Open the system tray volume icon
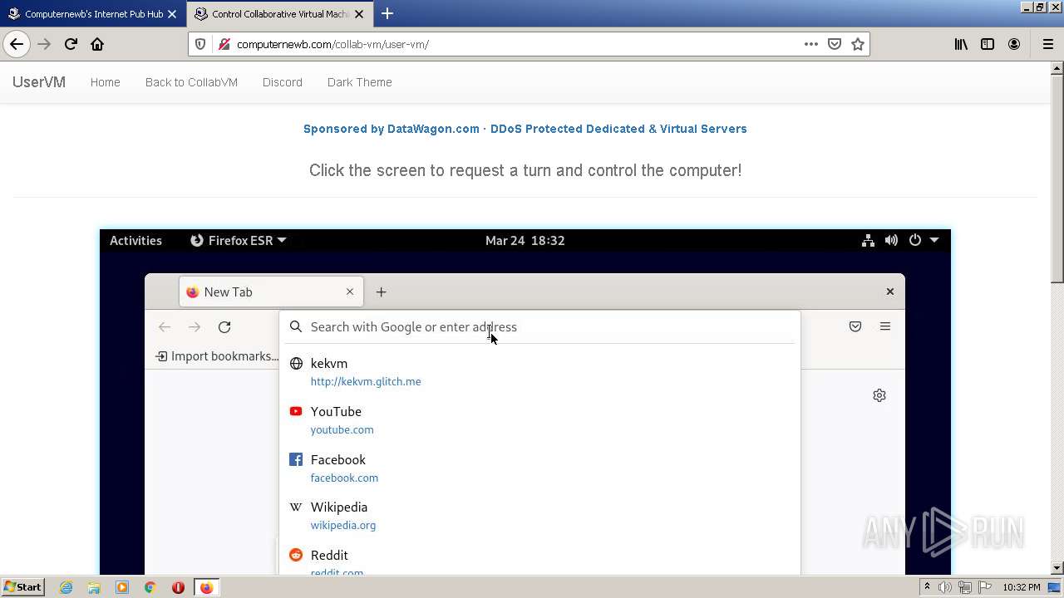The height and width of the screenshot is (598, 1064). pos(945,587)
